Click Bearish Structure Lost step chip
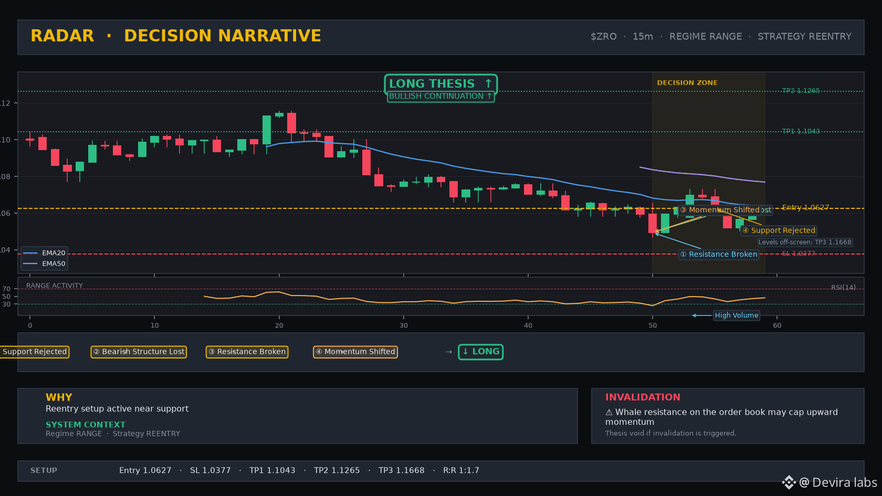 (139, 352)
